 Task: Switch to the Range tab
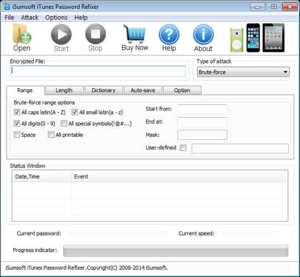pyautogui.click(x=25, y=90)
